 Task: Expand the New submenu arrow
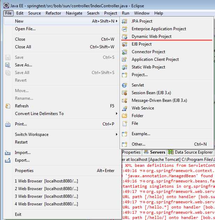point(117,21)
